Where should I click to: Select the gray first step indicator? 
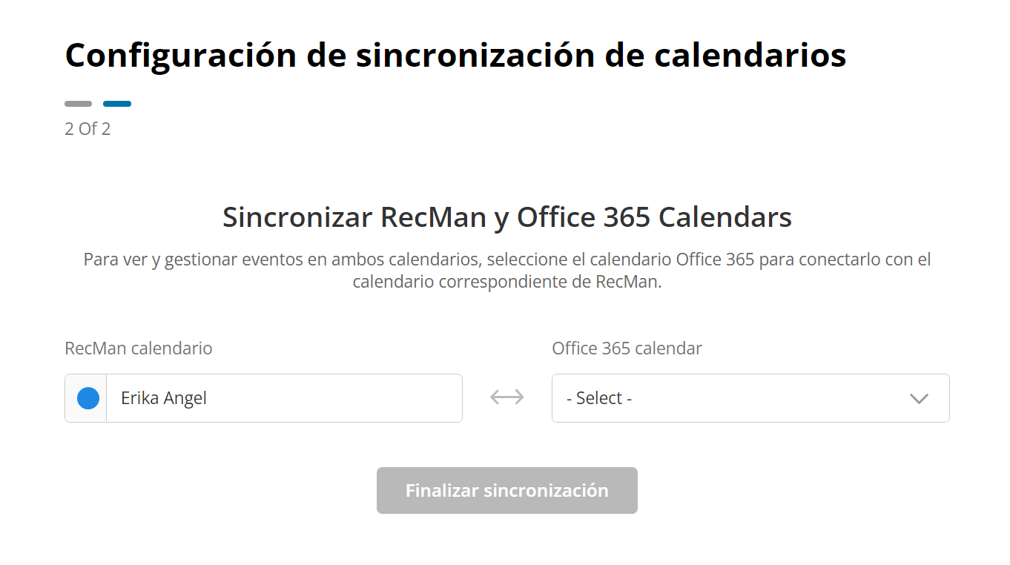tap(79, 104)
